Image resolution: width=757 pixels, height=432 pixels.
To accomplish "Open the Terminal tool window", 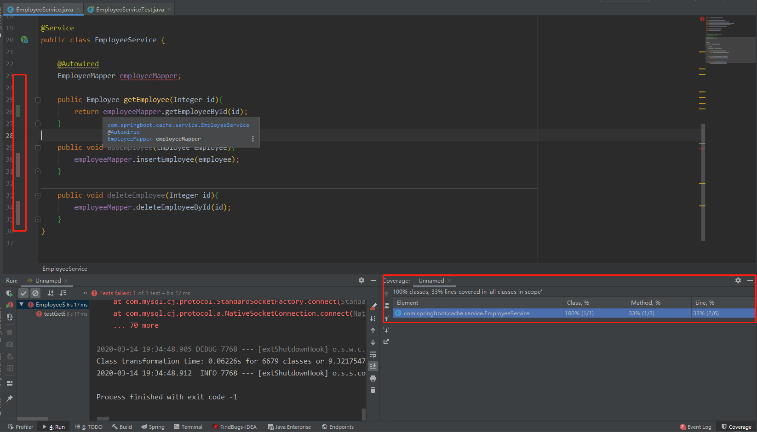I will pyautogui.click(x=188, y=427).
